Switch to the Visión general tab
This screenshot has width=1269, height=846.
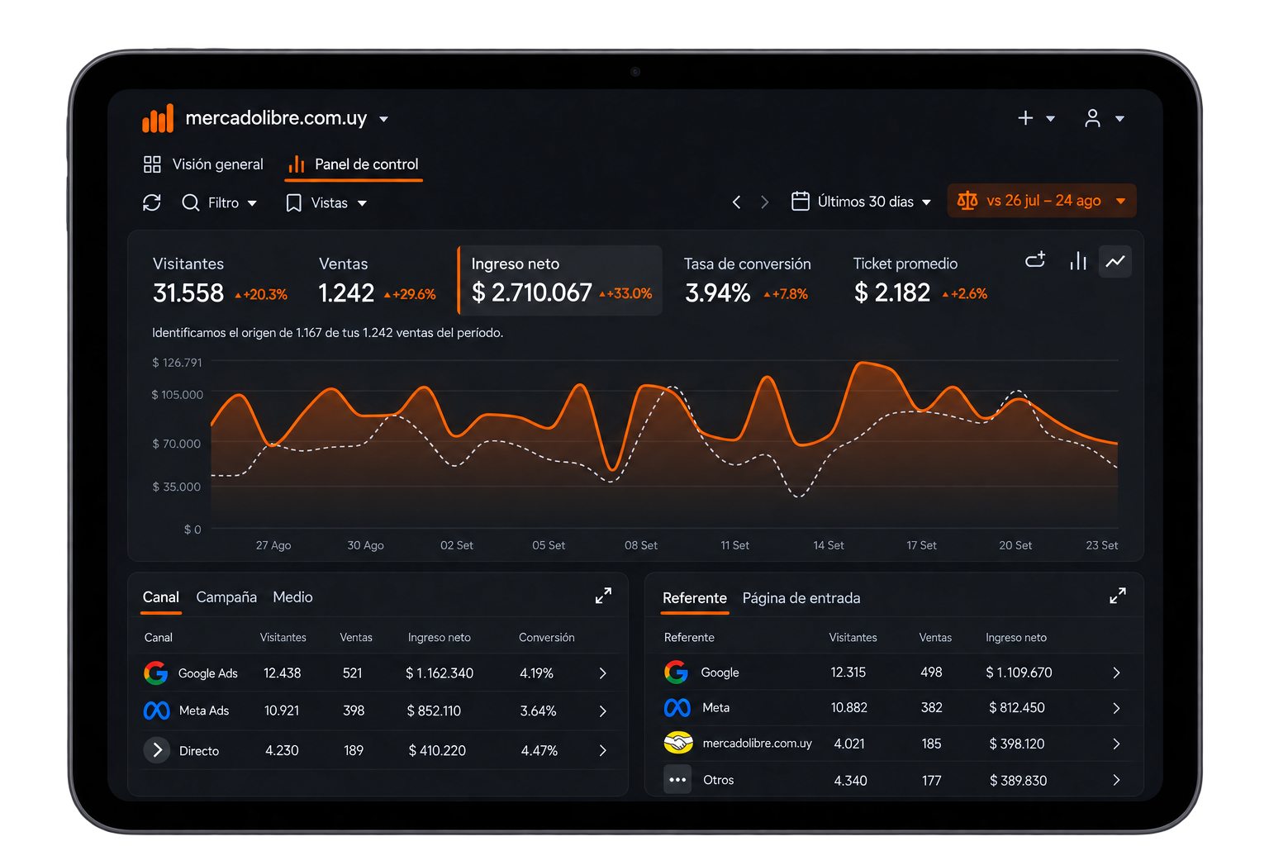point(203,164)
